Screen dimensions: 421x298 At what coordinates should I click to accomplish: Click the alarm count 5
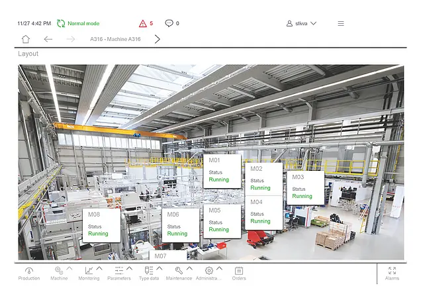[152, 23]
